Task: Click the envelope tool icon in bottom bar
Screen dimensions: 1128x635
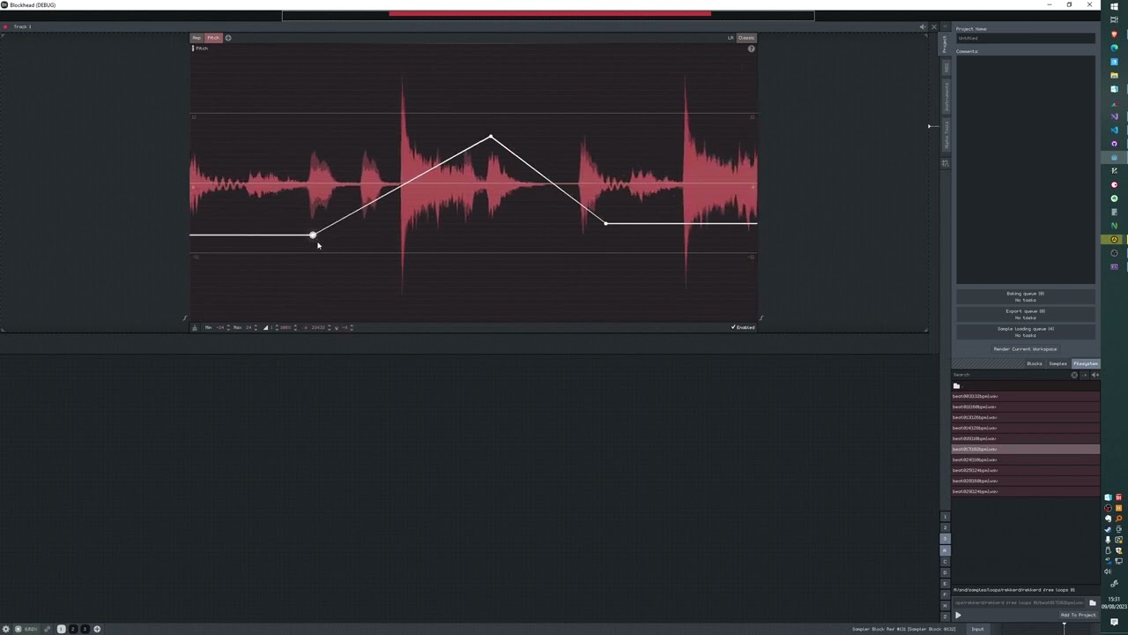Action: 195,327
